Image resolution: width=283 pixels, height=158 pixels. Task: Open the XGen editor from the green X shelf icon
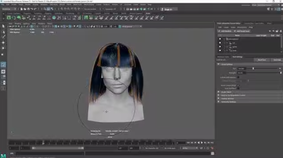click(x=9, y=18)
